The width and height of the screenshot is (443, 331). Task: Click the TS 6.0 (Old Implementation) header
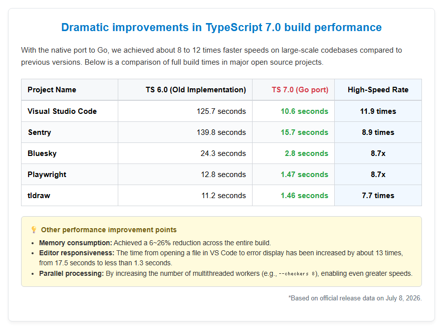click(x=196, y=90)
